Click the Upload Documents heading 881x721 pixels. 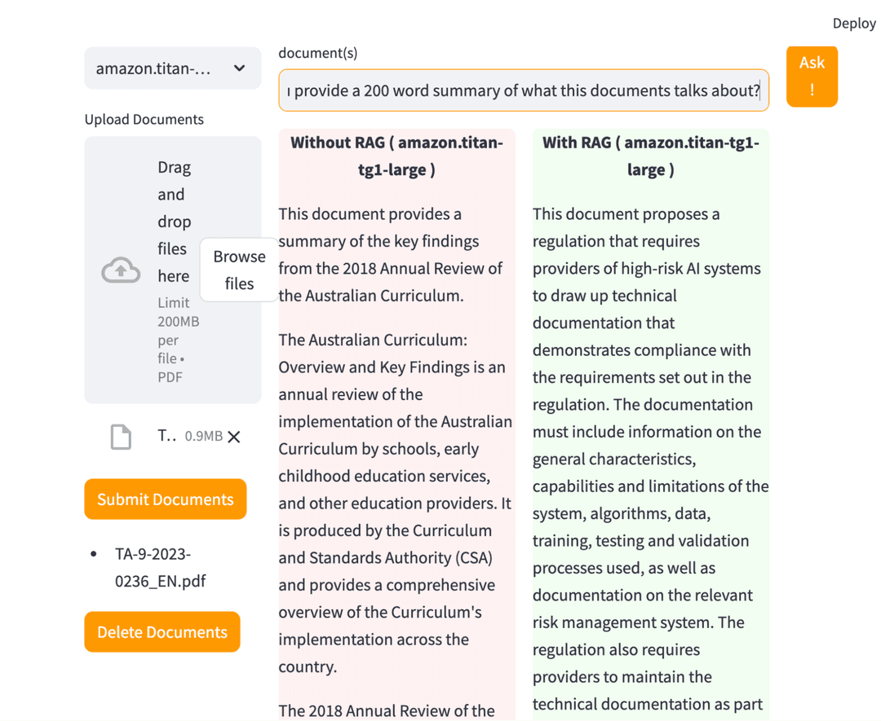(144, 119)
